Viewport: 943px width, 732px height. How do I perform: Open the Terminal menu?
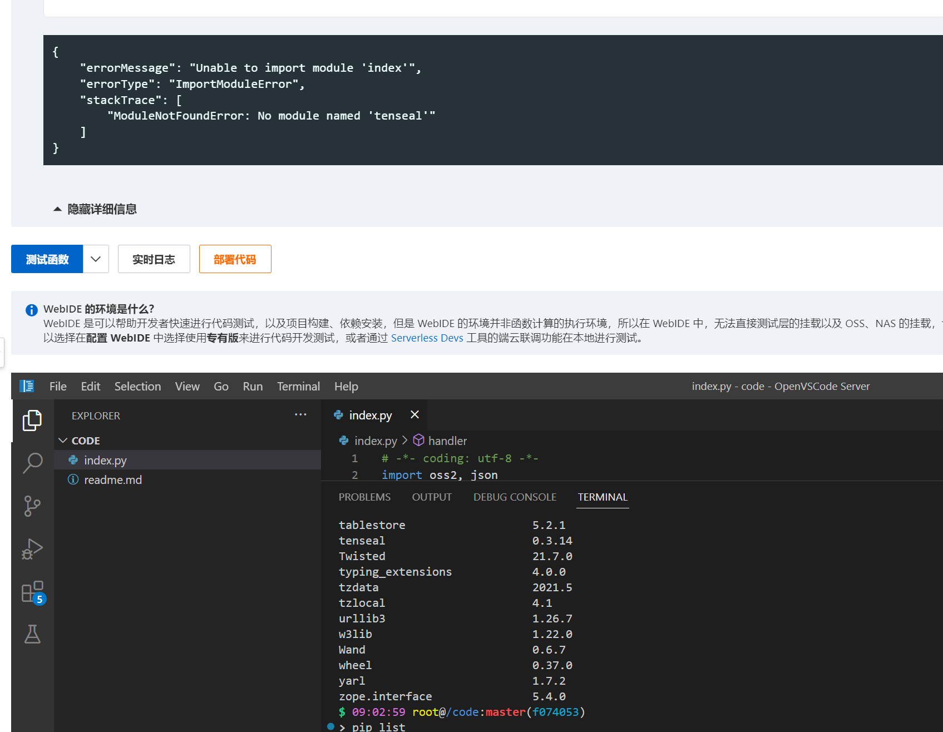click(298, 386)
